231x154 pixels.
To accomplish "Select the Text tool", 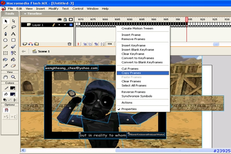I will pos(13,34).
